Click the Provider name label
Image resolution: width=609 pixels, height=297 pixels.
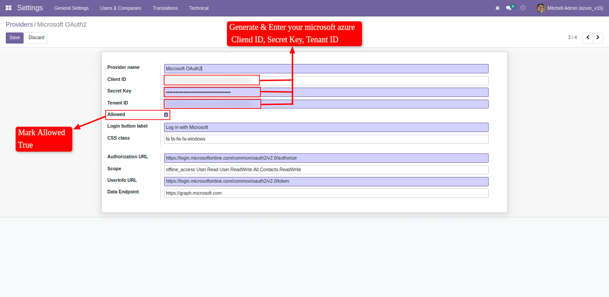(x=123, y=68)
